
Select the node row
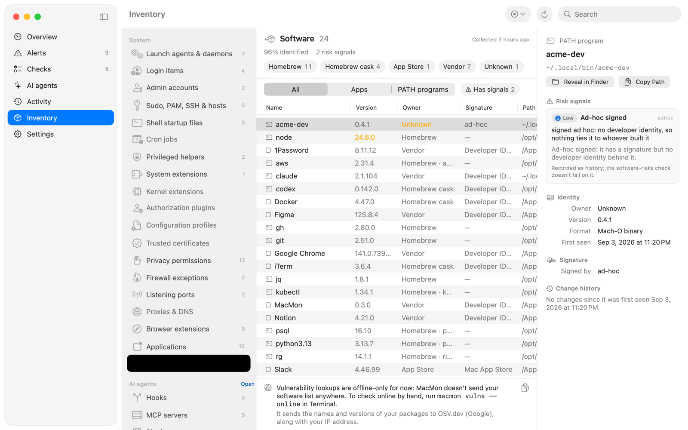click(396, 138)
